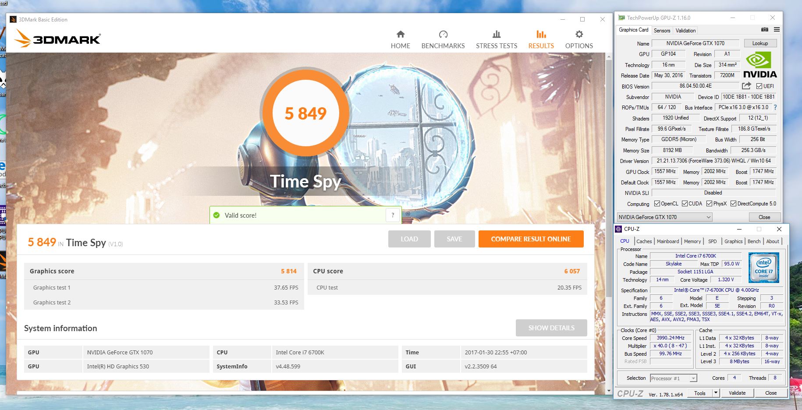This screenshot has height=410, width=802.
Task: Open the 3DMark Home icon
Action: (401, 34)
